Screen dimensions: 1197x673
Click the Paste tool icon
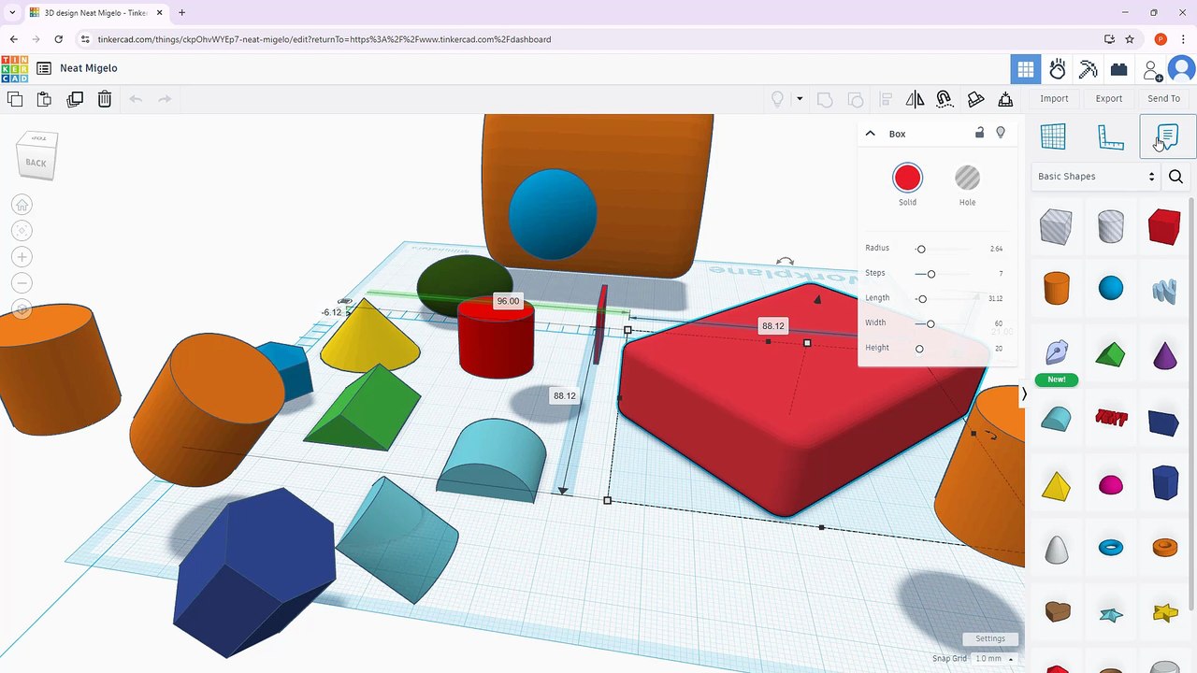(44, 99)
